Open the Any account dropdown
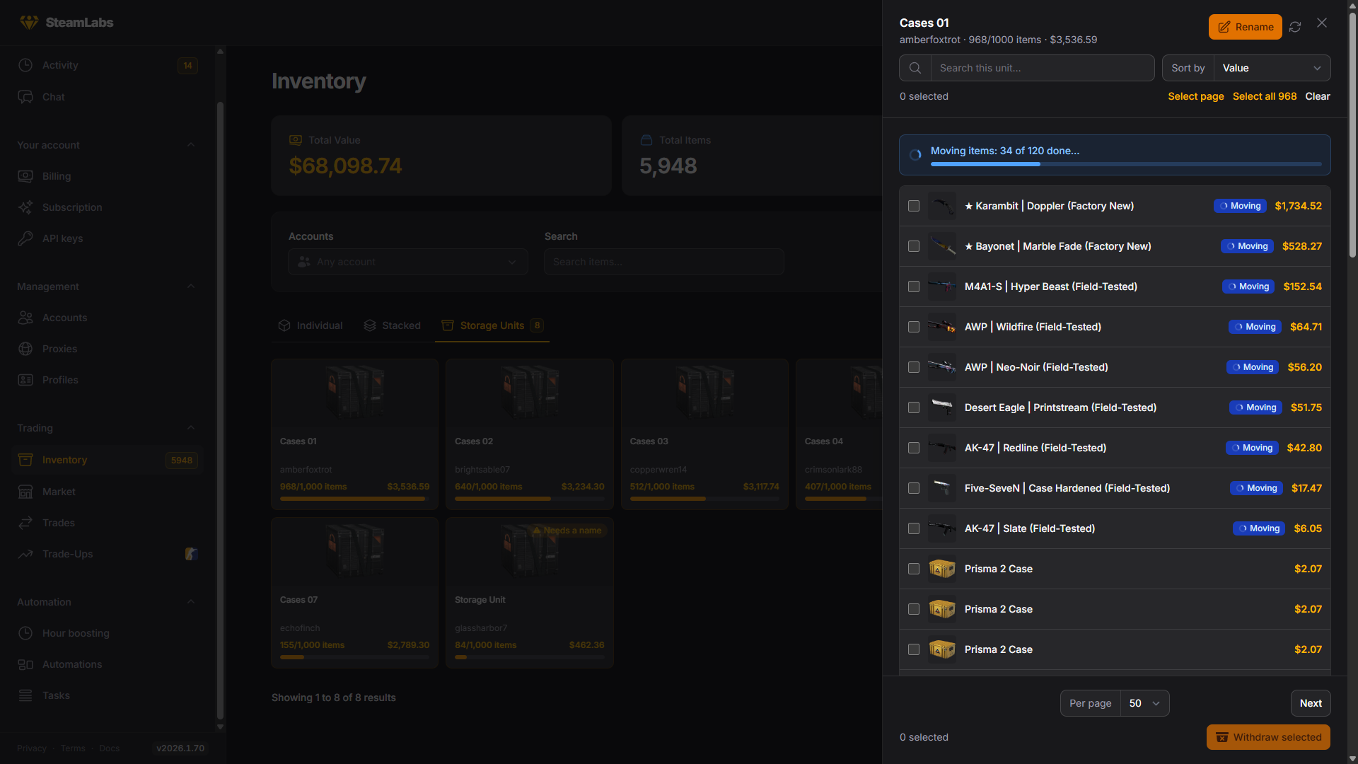Viewport: 1358px width, 764px height. pos(408,262)
